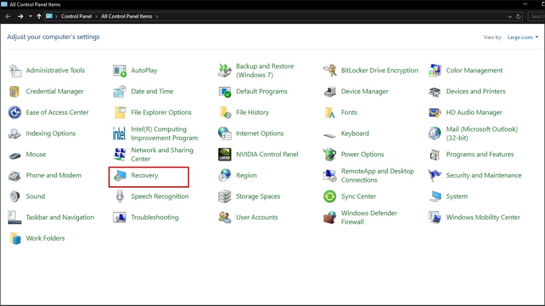Click the Fonts folder icon
The width and height of the screenshot is (545, 306).
330,112
